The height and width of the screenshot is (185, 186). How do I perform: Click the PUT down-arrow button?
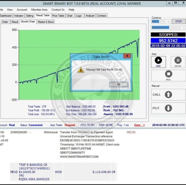(168, 108)
